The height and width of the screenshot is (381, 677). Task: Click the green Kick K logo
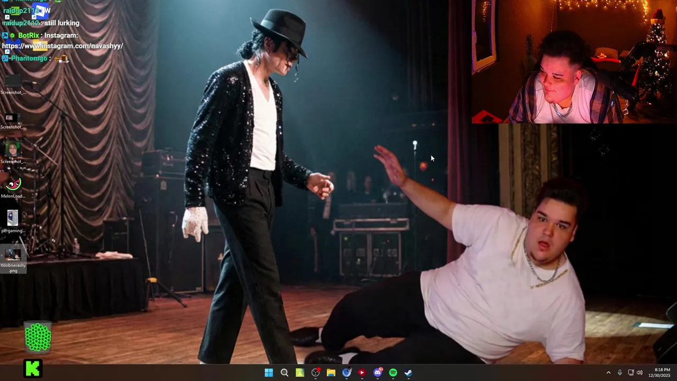pos(33,368)
